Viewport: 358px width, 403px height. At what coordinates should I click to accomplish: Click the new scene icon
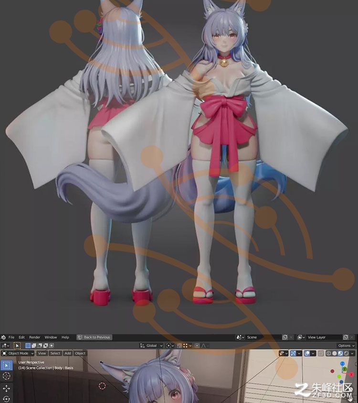(285, 337)
